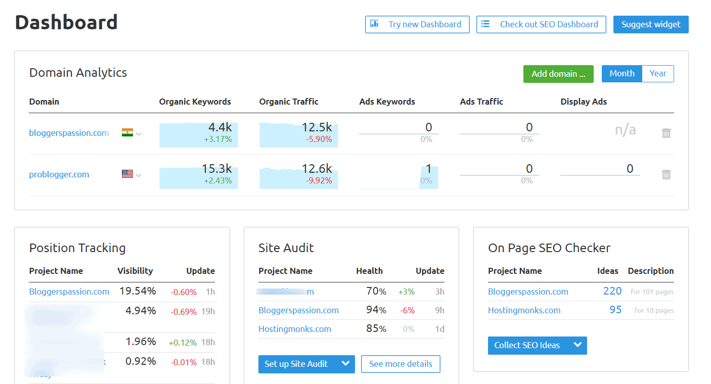Expand the Collect SEO Ideas dropdown arrow
Viewport: 711px width, 384px height.
(578, 345)
